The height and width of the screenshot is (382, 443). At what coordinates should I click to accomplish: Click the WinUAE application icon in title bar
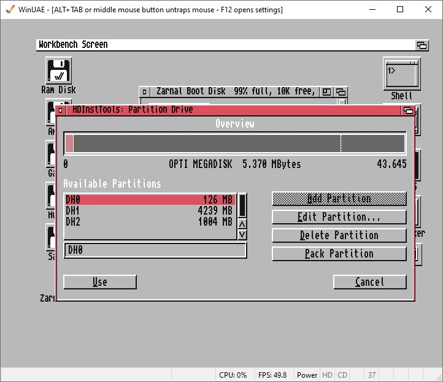coord(10,10)
